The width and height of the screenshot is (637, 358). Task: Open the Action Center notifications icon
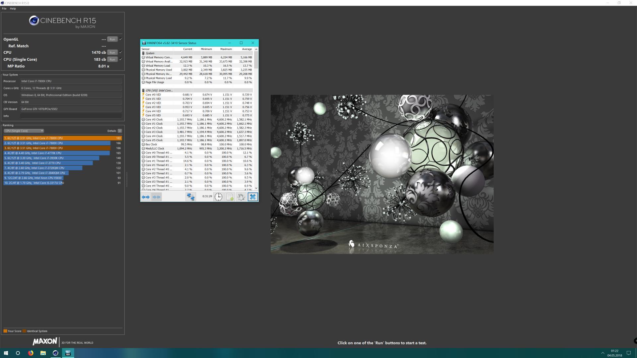click(x=628, y=353)
